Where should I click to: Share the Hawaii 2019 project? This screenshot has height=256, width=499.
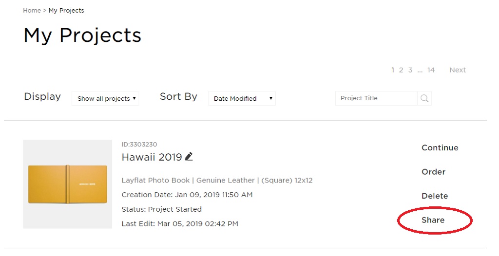coord(433,220)
